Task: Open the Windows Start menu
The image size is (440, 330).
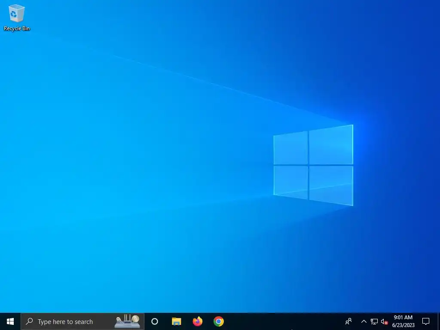Action: click(x=10, y=321)
